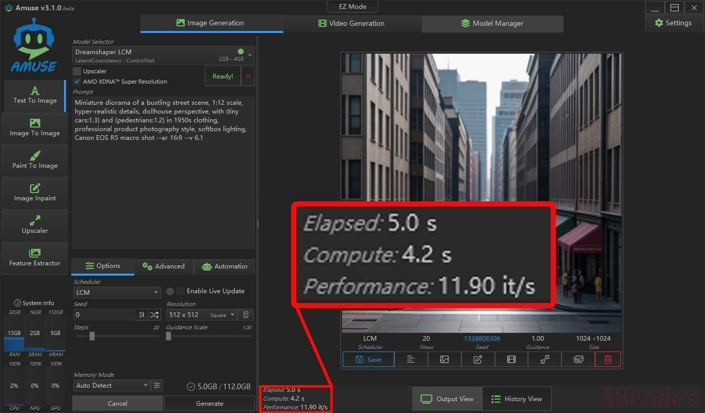
Task: Open the Paint To Image tool
Action: (35, 160)
